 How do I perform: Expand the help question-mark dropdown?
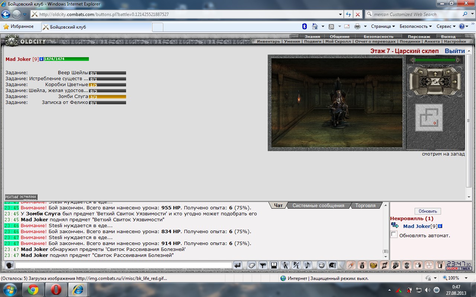[x=467, y=26]
